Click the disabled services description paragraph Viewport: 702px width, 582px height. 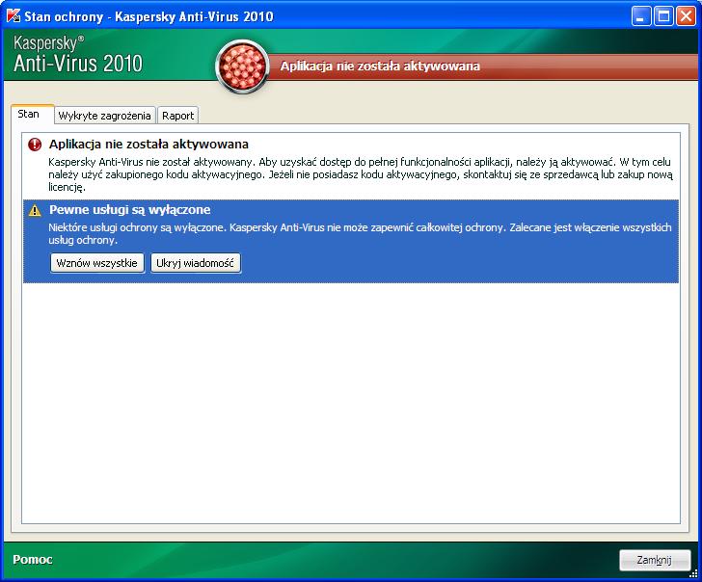coord(360,233)
